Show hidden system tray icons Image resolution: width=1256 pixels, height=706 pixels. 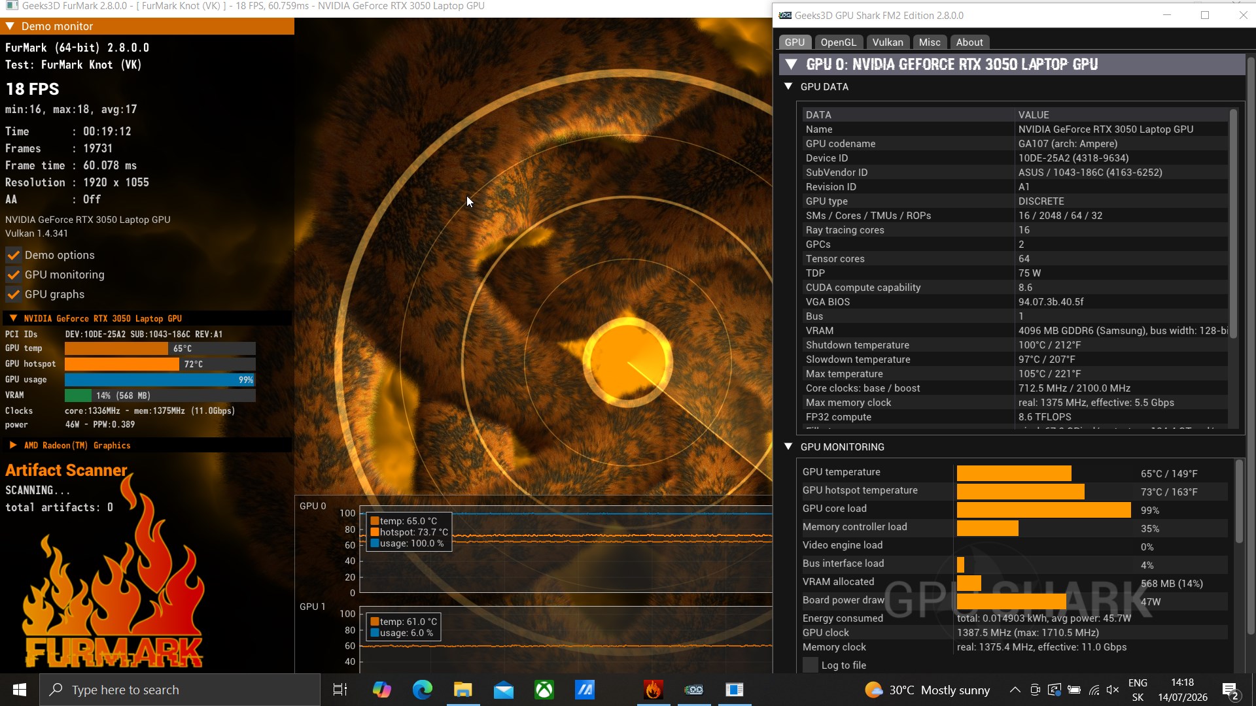(1015, 690)
